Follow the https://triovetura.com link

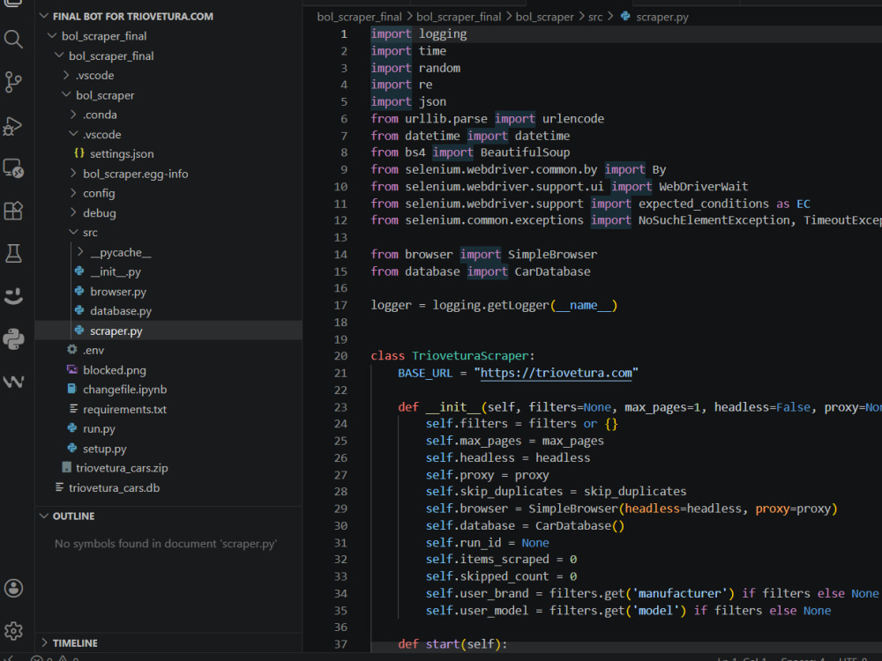coord(556,373)
